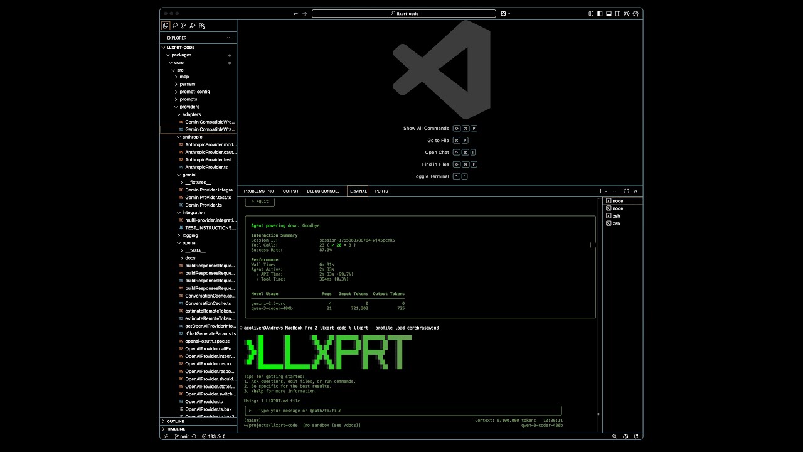
Task: Open the Source Control view icon
Action: [x=184, y=26]
